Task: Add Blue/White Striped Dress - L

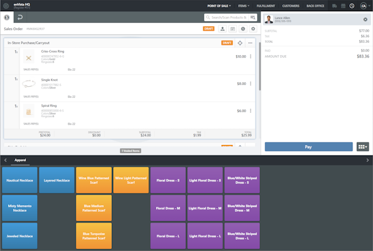Action: coord(242,236)
